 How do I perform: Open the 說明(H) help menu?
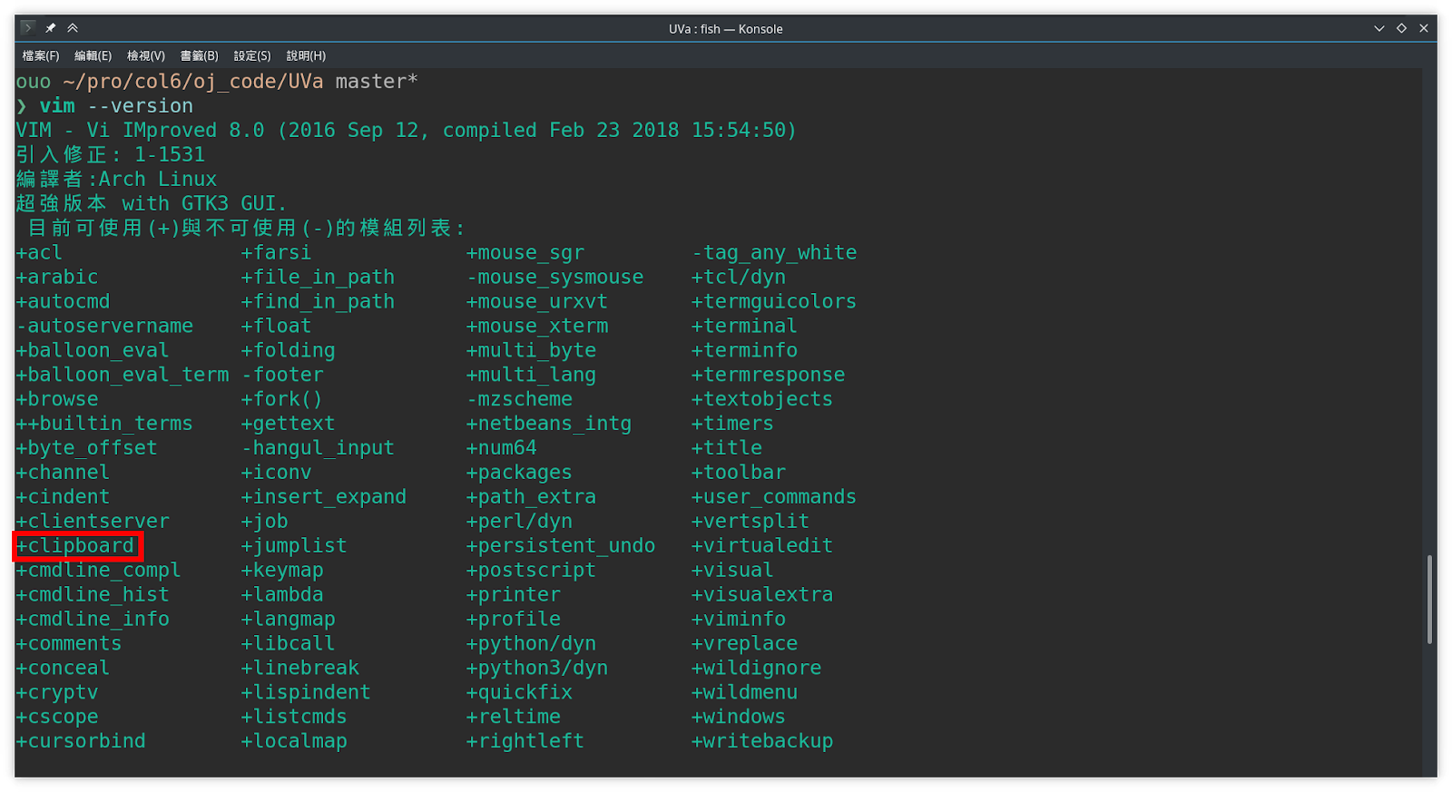(306, 56)
